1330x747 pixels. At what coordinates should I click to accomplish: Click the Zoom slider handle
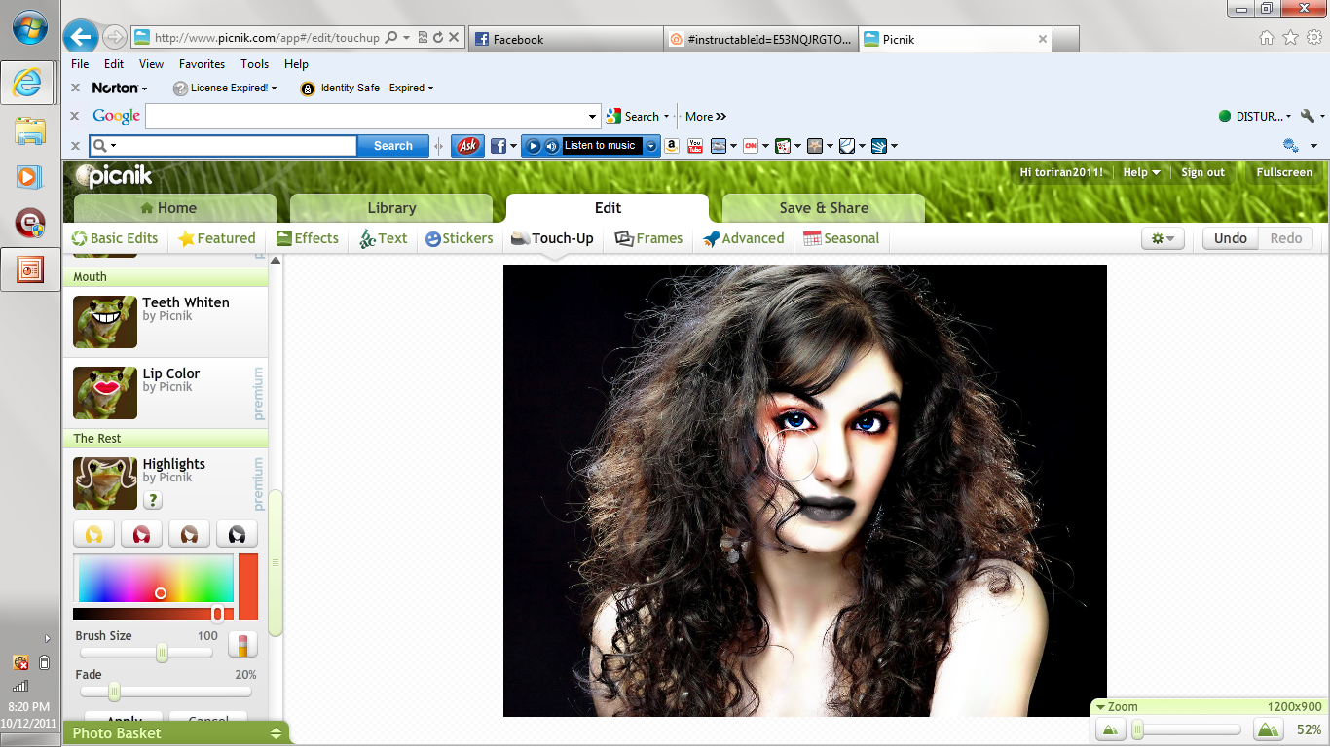click(1137, 729)
